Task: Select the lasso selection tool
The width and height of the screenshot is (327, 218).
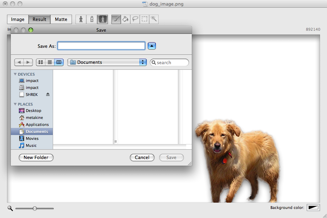Action: tap(135, 19)
